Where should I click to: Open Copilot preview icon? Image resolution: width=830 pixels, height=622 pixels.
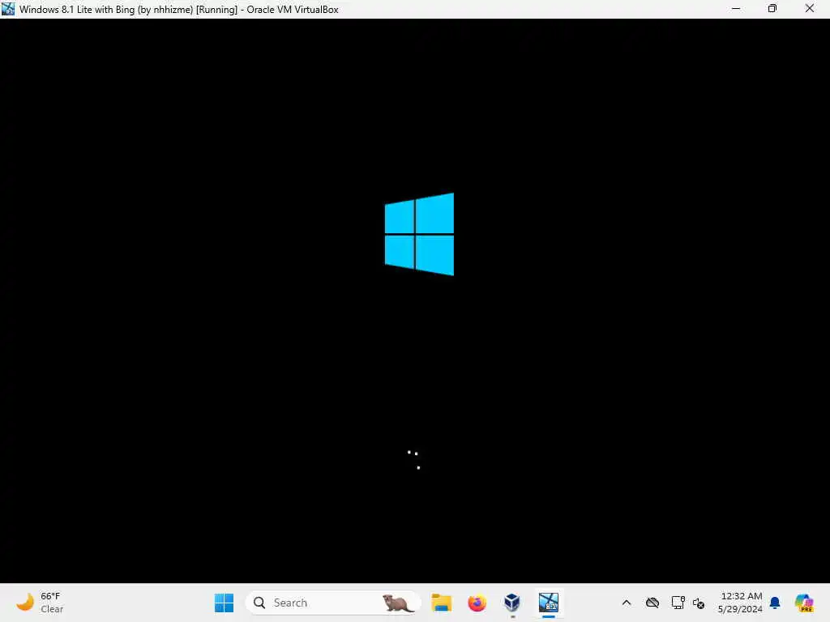[804, 603]
